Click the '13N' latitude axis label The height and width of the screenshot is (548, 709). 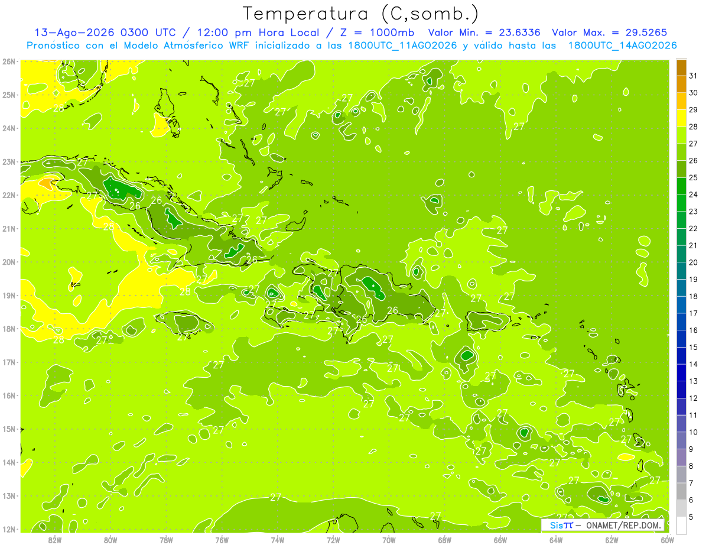(9, 495)
